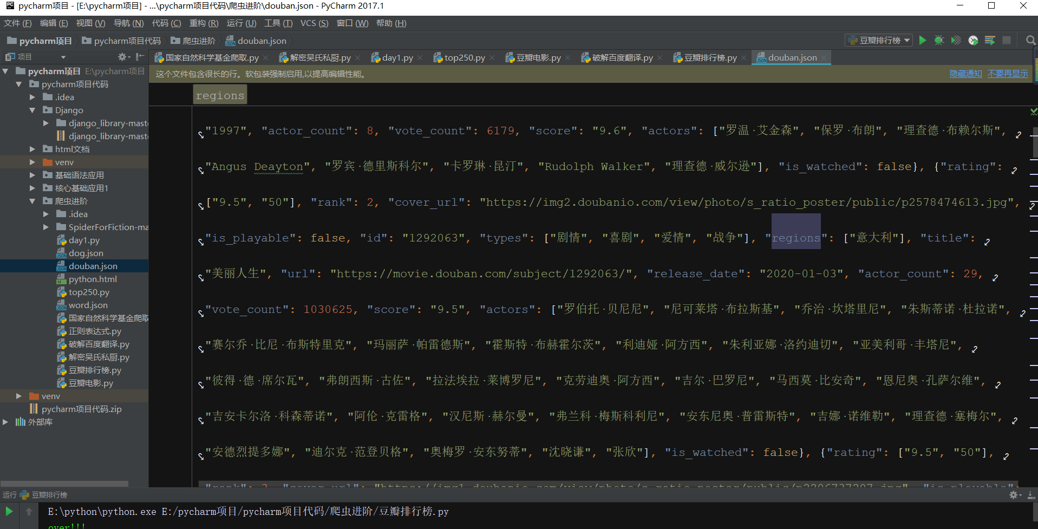The image size is (1038, 529).
Task: Close the douban.json editor tab
Action: pos(824,58)
